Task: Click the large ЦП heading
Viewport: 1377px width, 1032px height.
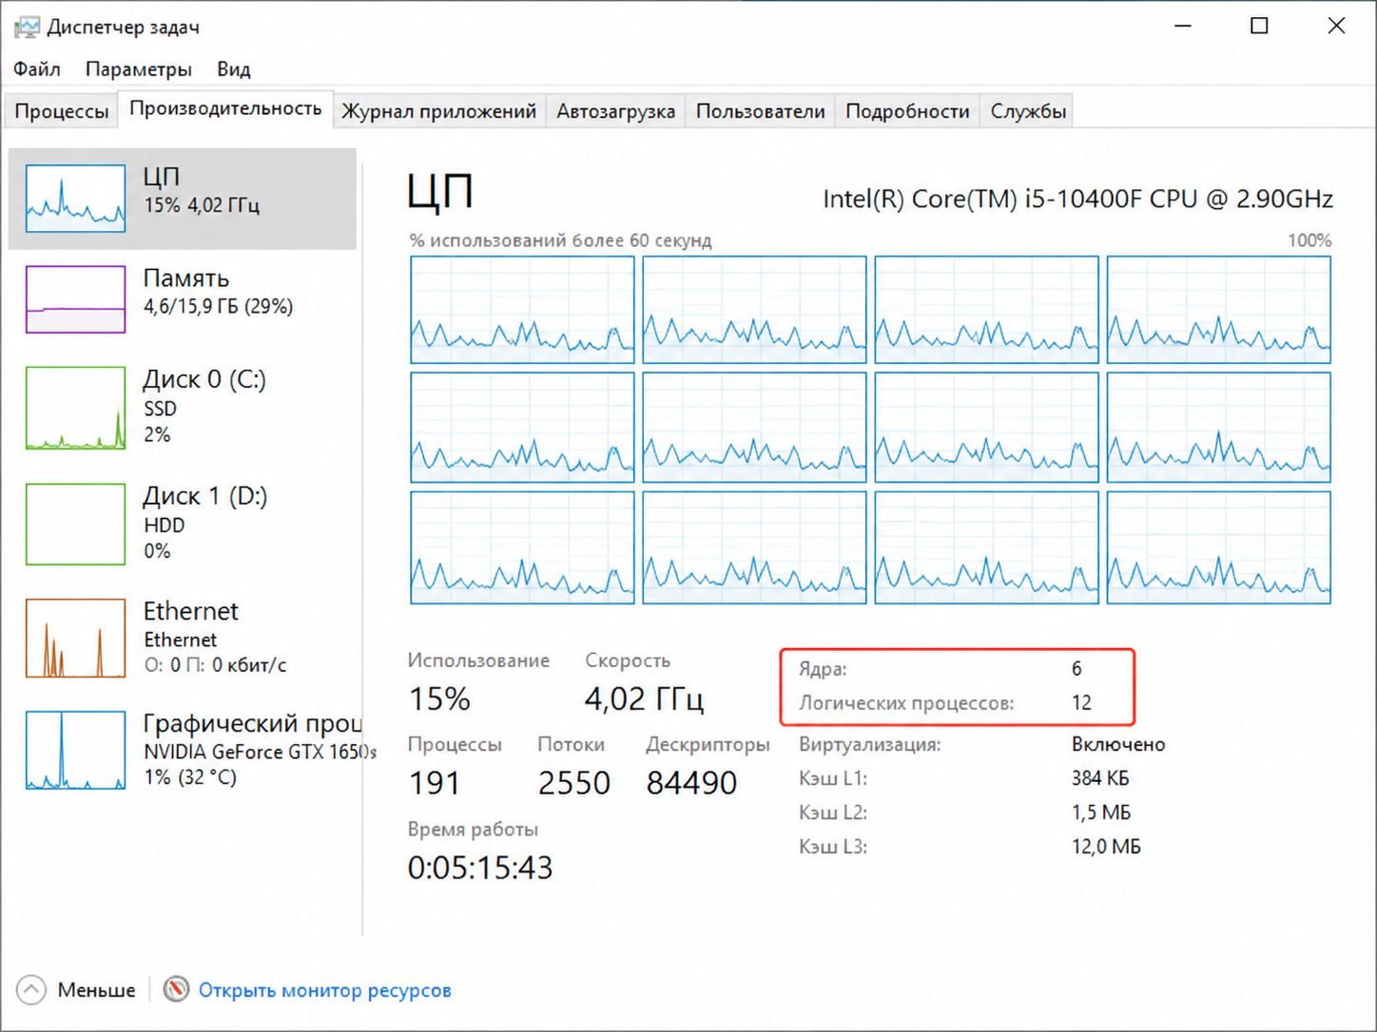Action: click(440, 191)
